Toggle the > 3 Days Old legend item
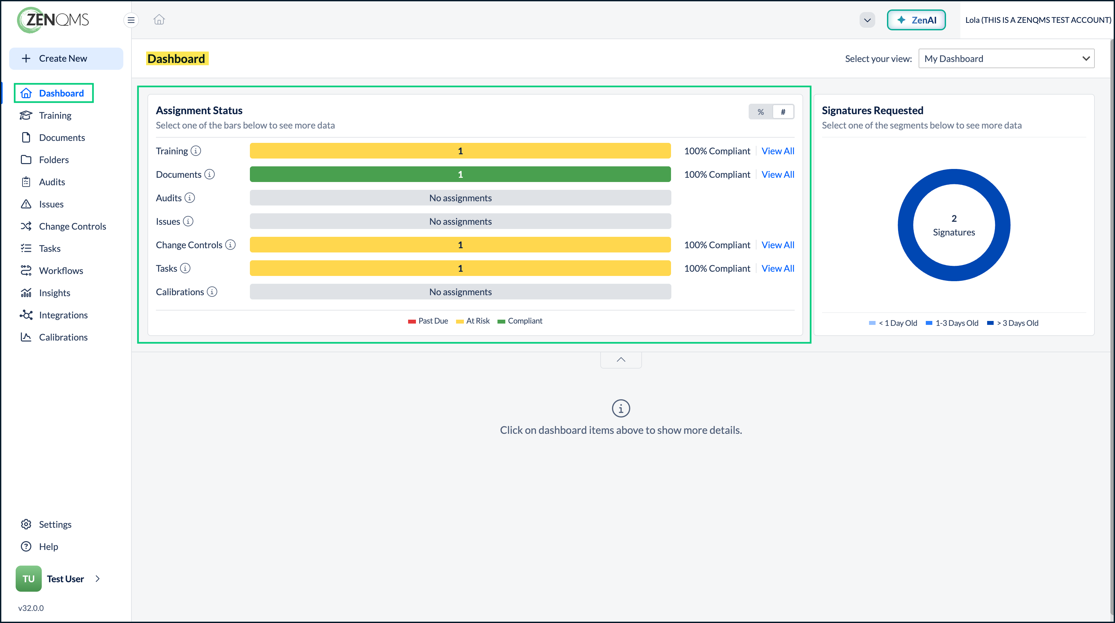Image resolution: width=1115 pixels, height=623 pixels. [x=1013, y=323]
